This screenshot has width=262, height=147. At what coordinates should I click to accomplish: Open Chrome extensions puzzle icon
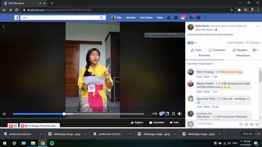(x=239, y=10)
